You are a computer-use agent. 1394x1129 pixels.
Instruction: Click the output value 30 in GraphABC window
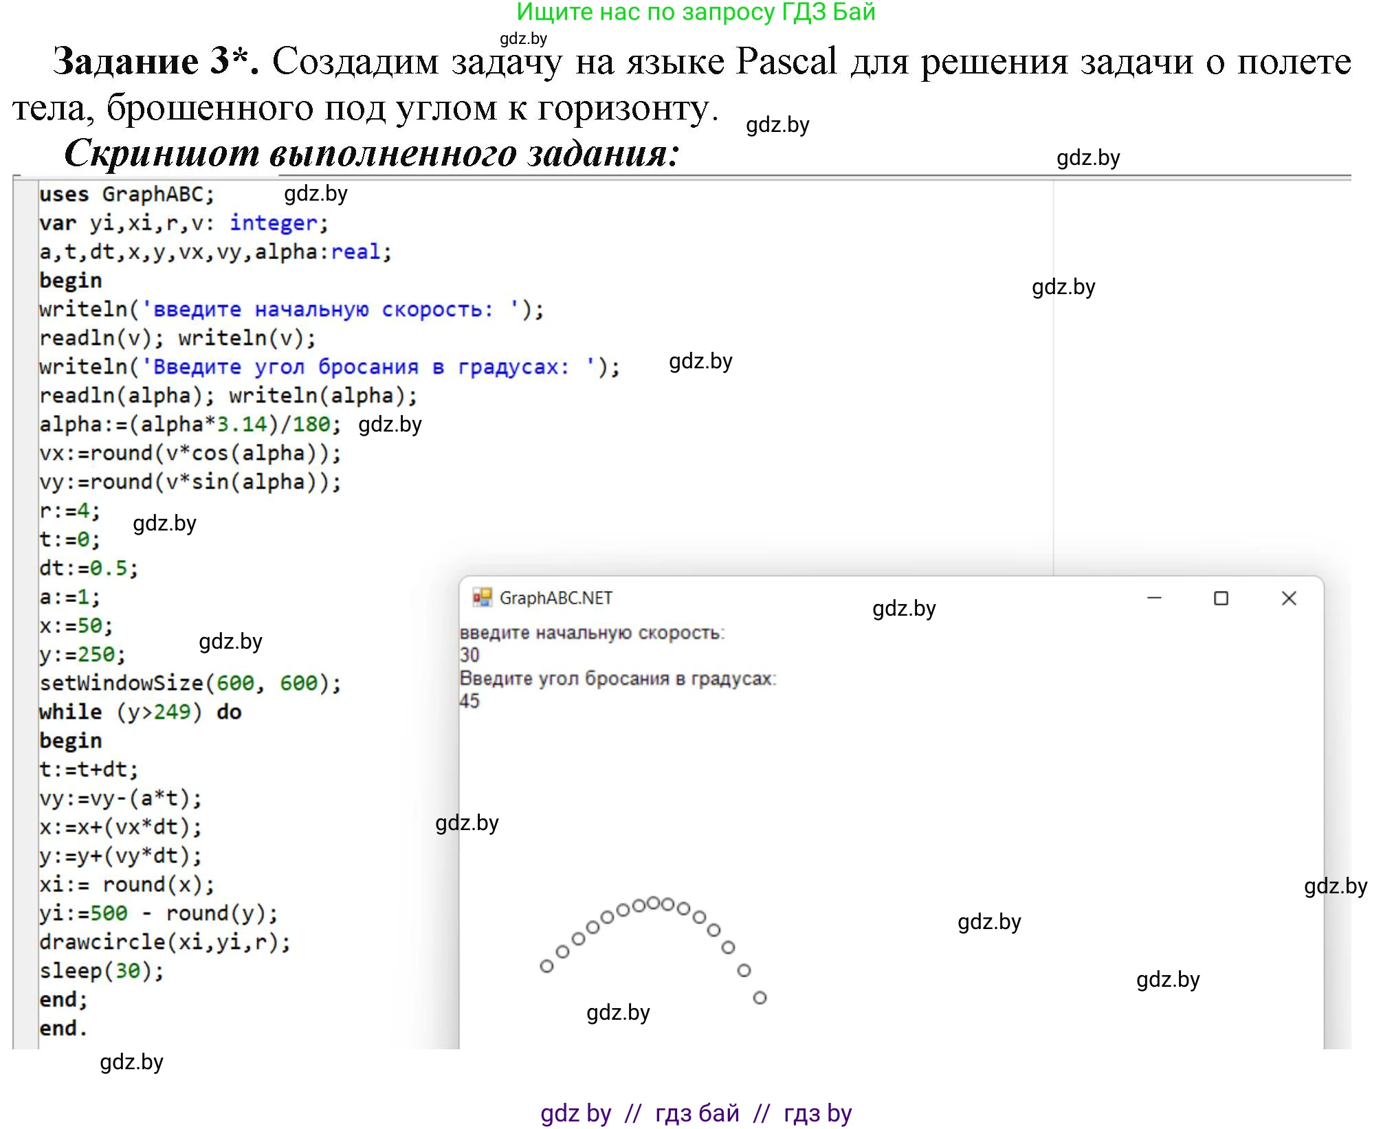coord(469,655)
